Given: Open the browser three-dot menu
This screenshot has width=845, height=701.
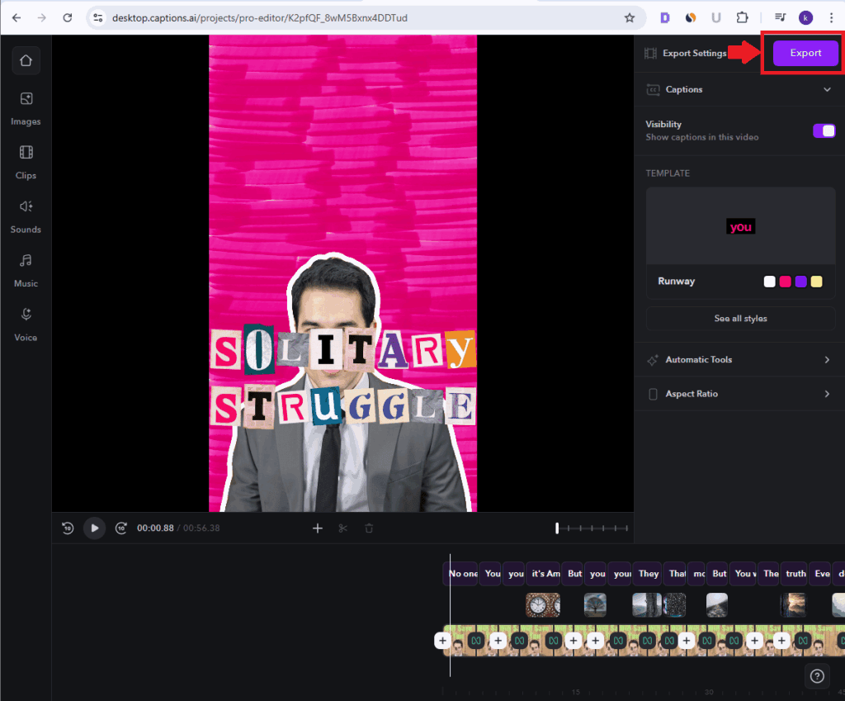Looking at the screenshot, I should tap(831, 18).
